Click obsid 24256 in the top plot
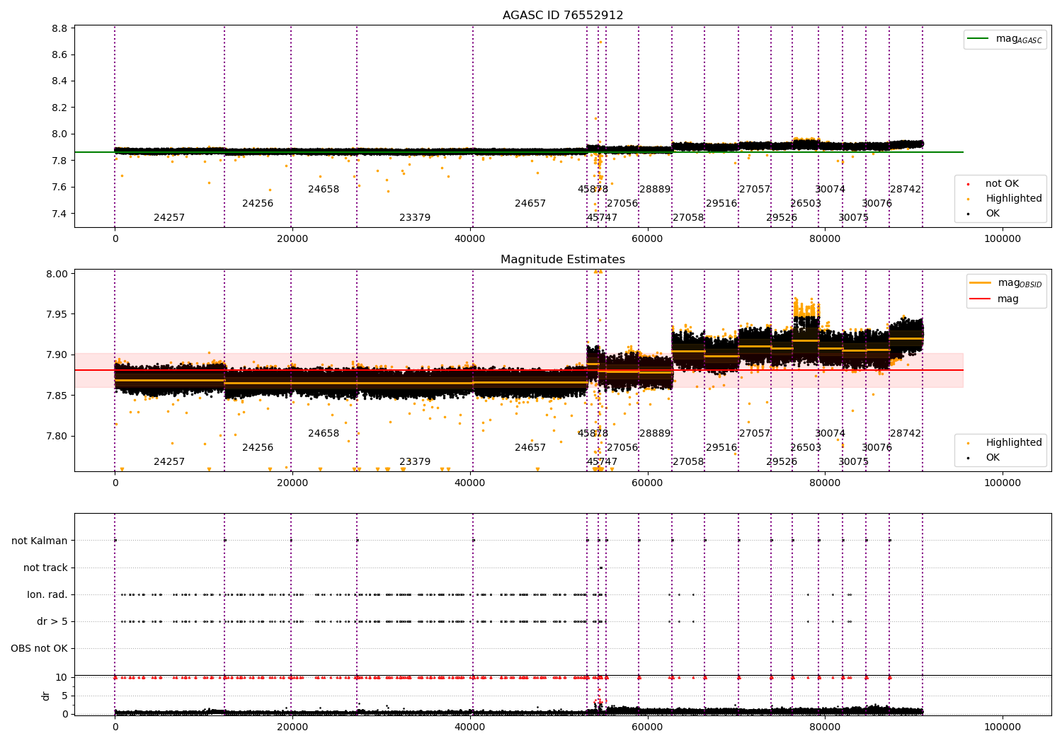 (258, 204)
